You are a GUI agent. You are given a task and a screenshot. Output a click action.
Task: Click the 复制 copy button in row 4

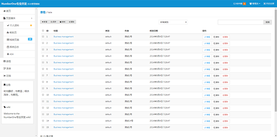click(x=216, y=56)
